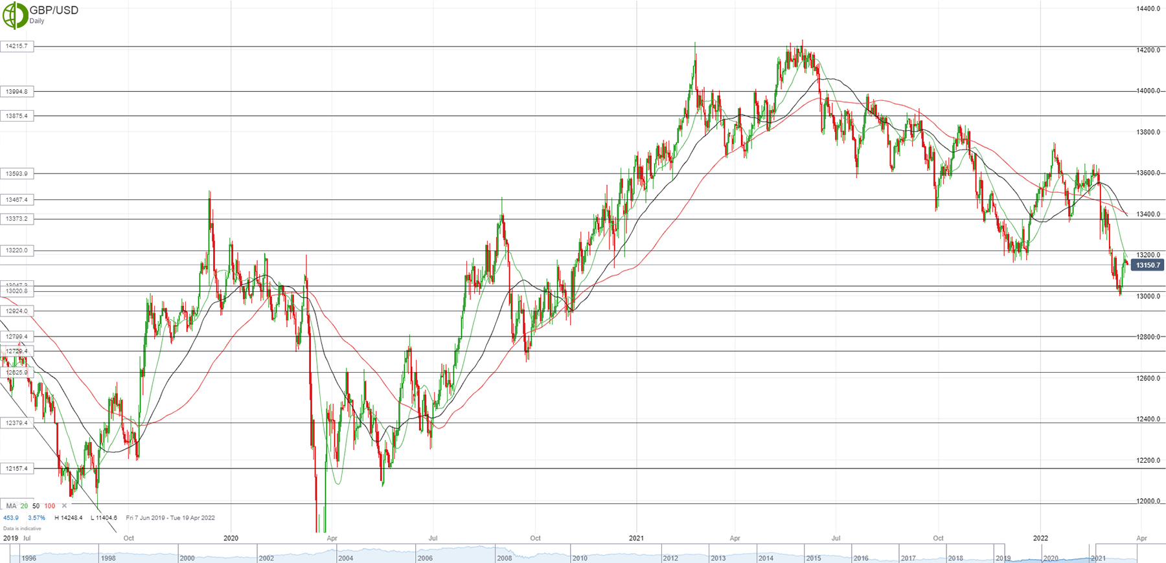Click the 3.57% percentage change value

click(x=38, y=518)
